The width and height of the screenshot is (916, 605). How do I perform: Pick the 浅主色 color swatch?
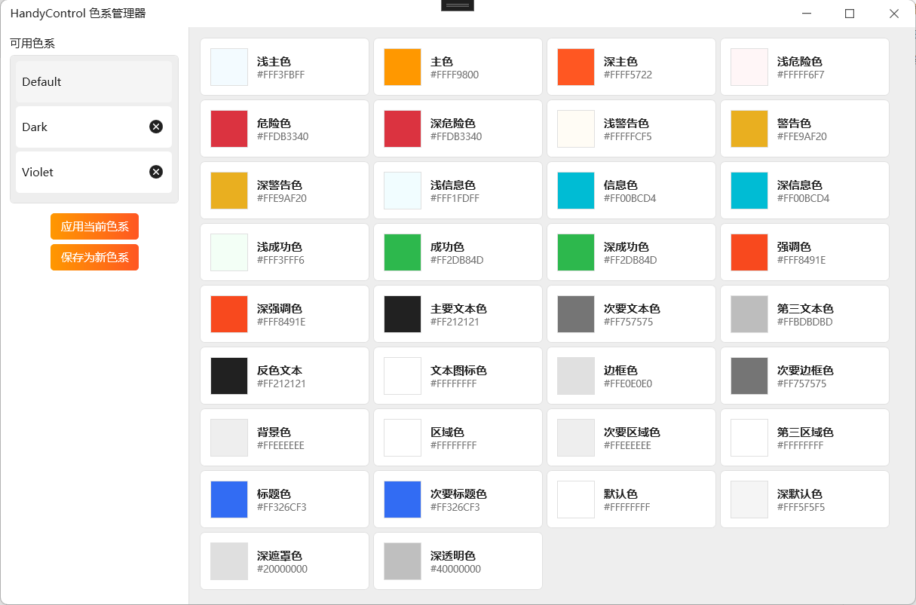click(229, 67)
